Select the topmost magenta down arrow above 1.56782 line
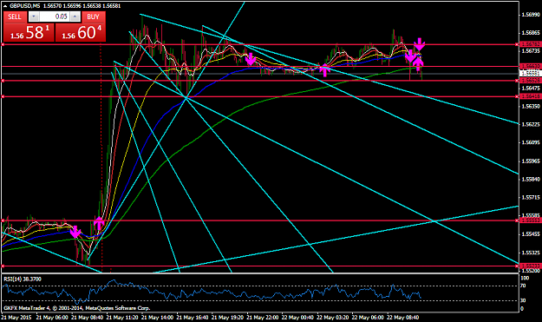This screenshot has height=322, width=542. [419, 44]
